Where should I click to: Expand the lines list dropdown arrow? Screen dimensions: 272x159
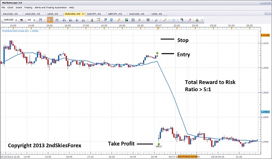tap(152, 20)
